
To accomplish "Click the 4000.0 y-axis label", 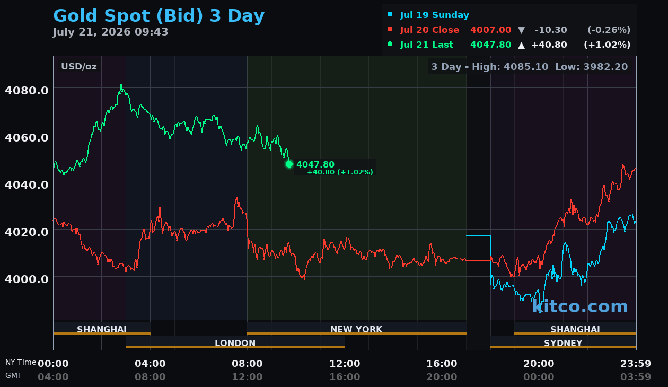I will click(x=27, y=279).
